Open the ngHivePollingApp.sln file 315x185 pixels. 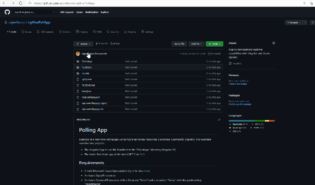(x=93, y=109)
